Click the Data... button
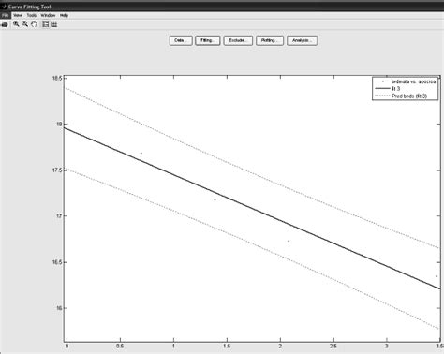The width and height of the screenshot is (444, 354). pos(181,40)
